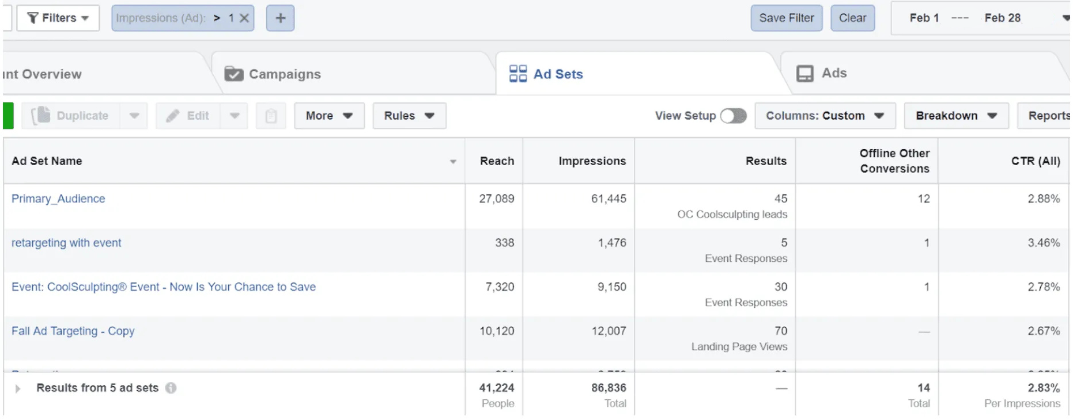Click the green button at toolbar left edge
The height and width of the screenshot is (420, 1073).
pos(8,116)
